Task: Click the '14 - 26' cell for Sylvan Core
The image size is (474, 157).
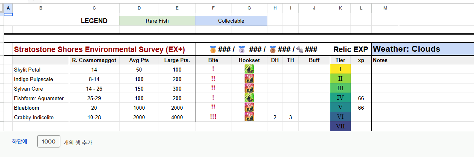Action: (94, 89)
